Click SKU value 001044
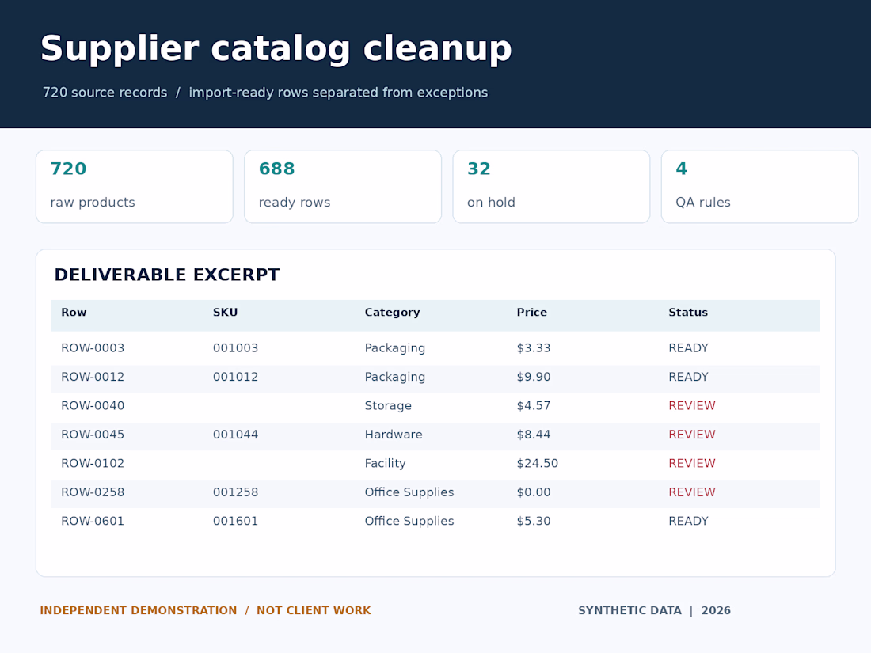 pyautogui.click(x=235, y=435)
